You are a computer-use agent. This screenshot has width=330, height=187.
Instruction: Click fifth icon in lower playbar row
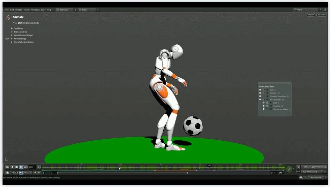point(25,173)
